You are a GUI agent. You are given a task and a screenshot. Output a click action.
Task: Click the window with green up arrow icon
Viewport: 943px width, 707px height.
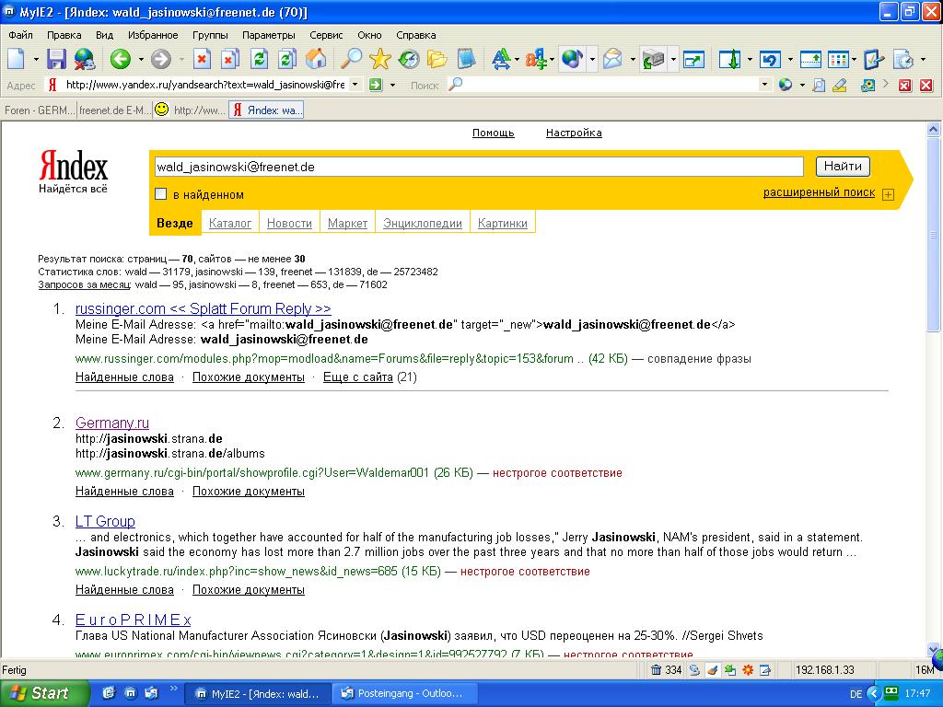810,59
